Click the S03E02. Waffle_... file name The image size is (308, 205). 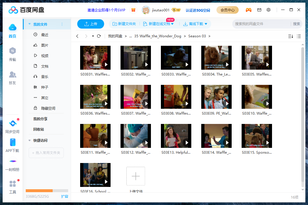(136, 74)
